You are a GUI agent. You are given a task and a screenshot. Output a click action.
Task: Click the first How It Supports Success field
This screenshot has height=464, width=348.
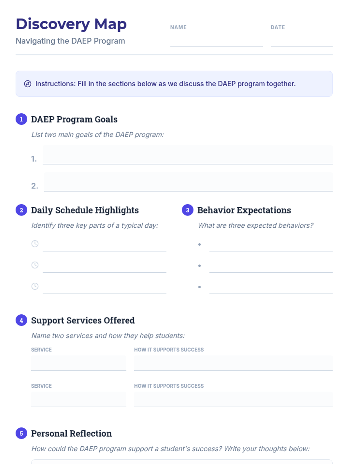click(233, 363)
